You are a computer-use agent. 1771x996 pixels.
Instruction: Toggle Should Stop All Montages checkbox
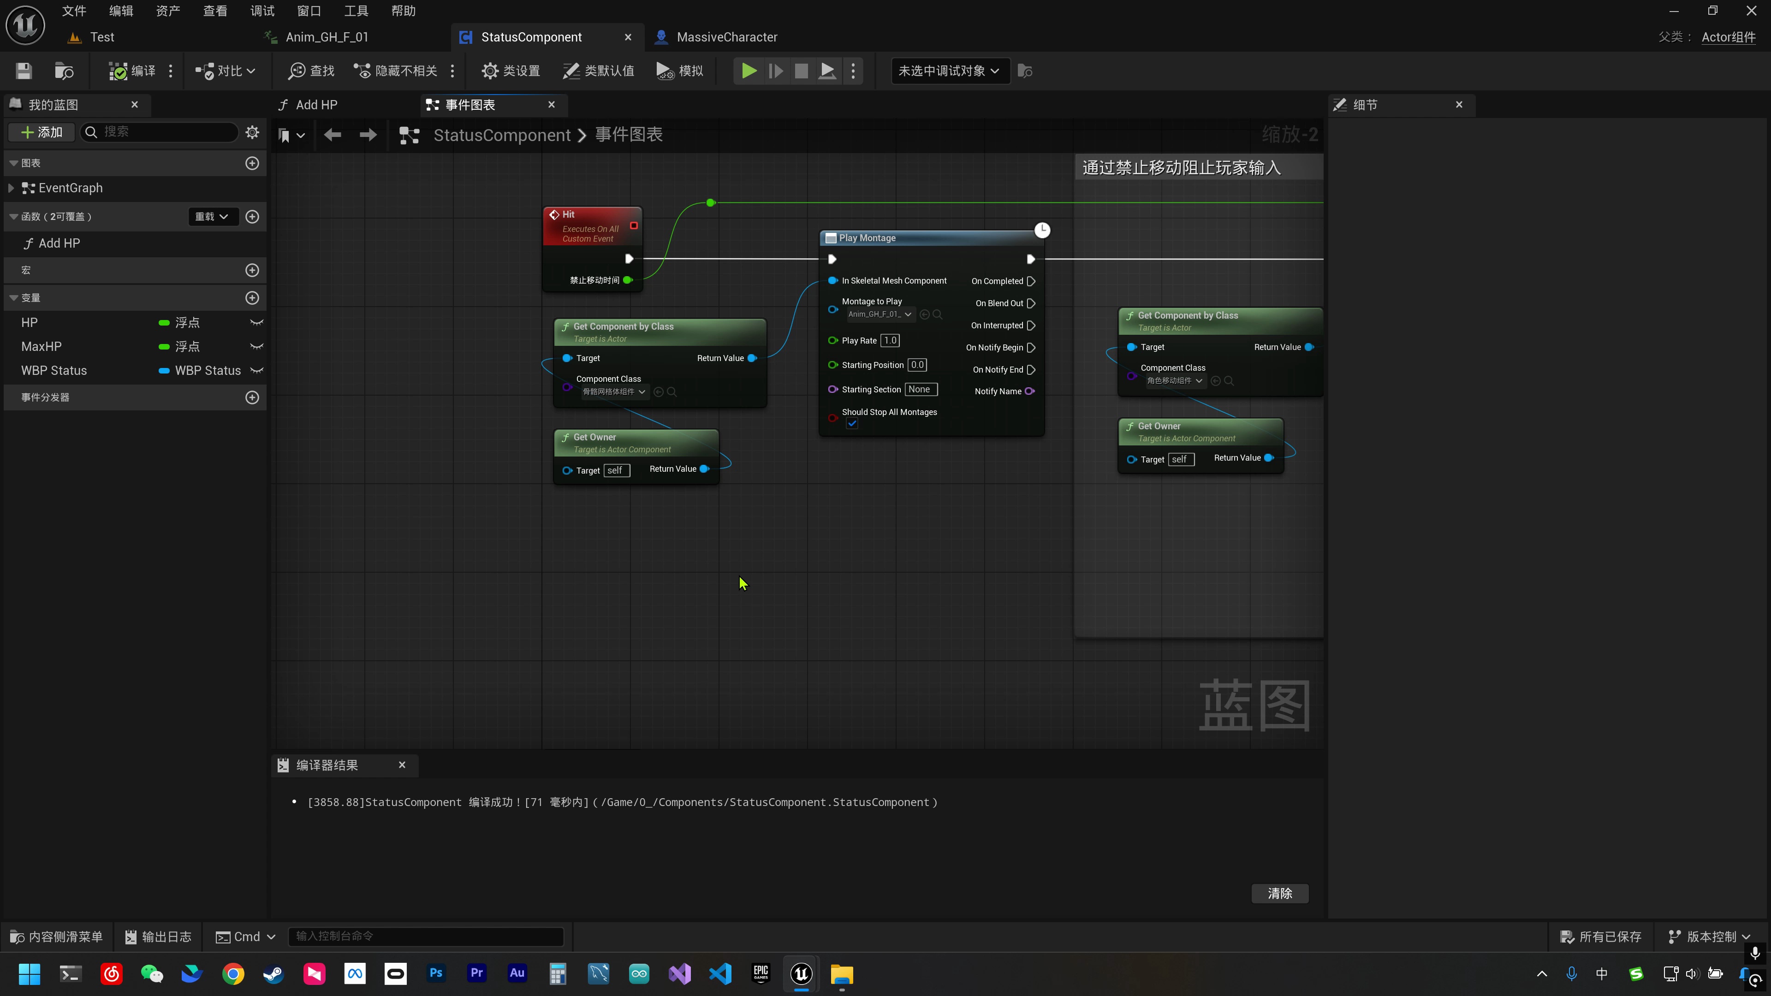(x=852, y=424)
